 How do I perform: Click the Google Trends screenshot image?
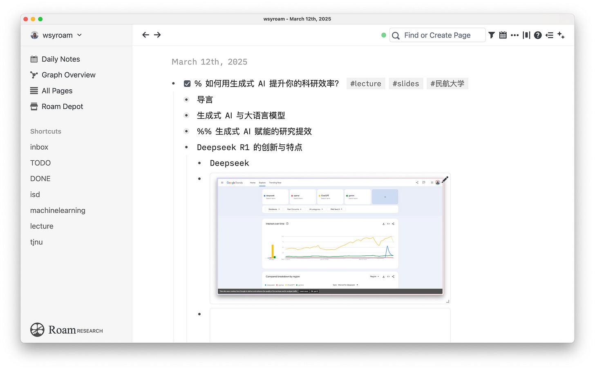330,236
